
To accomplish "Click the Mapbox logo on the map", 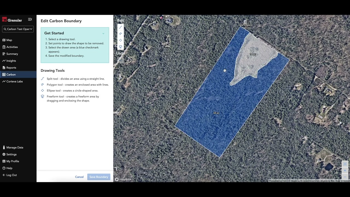I will coord(123,179).
